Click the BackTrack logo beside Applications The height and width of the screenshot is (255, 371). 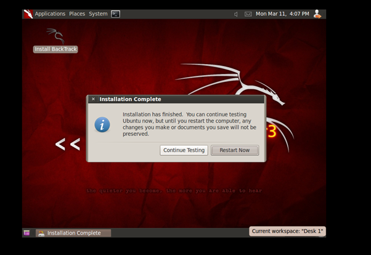[28, 14]
